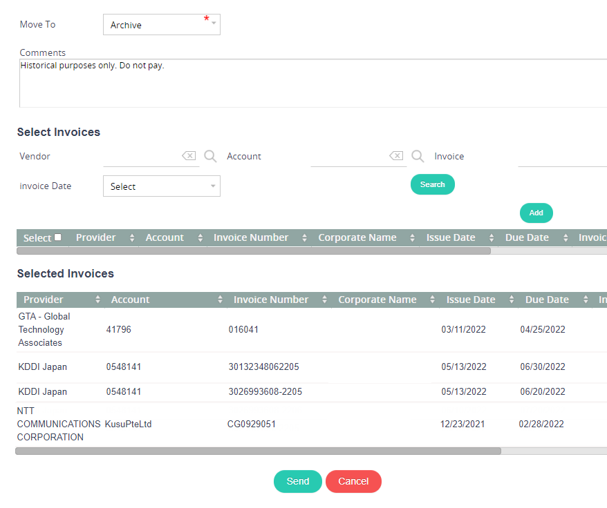Click the Select Invoices horizontal scrollbar
The width and height of the screenshot is (607, 508).
(254, 251)
